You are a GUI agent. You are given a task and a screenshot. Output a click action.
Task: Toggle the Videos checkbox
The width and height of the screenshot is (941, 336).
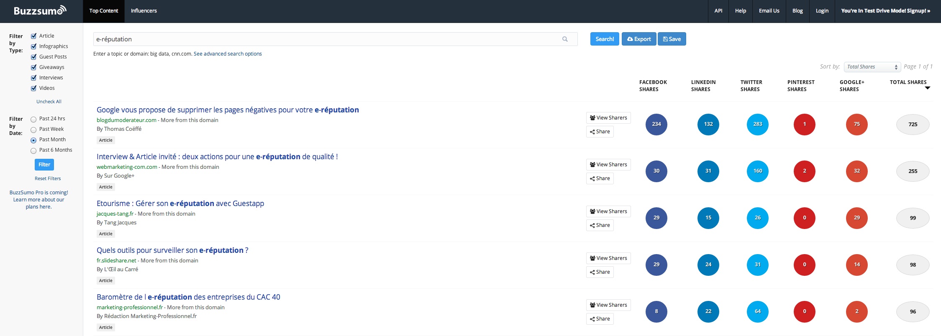click(34, 88)
